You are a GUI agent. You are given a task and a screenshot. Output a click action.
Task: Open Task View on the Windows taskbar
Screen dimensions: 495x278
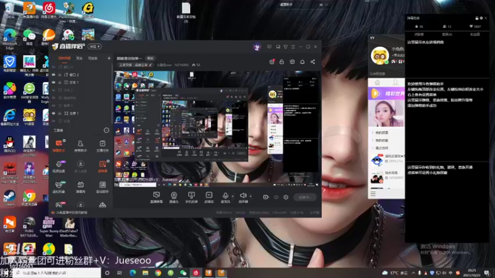[x=119, y=273]
